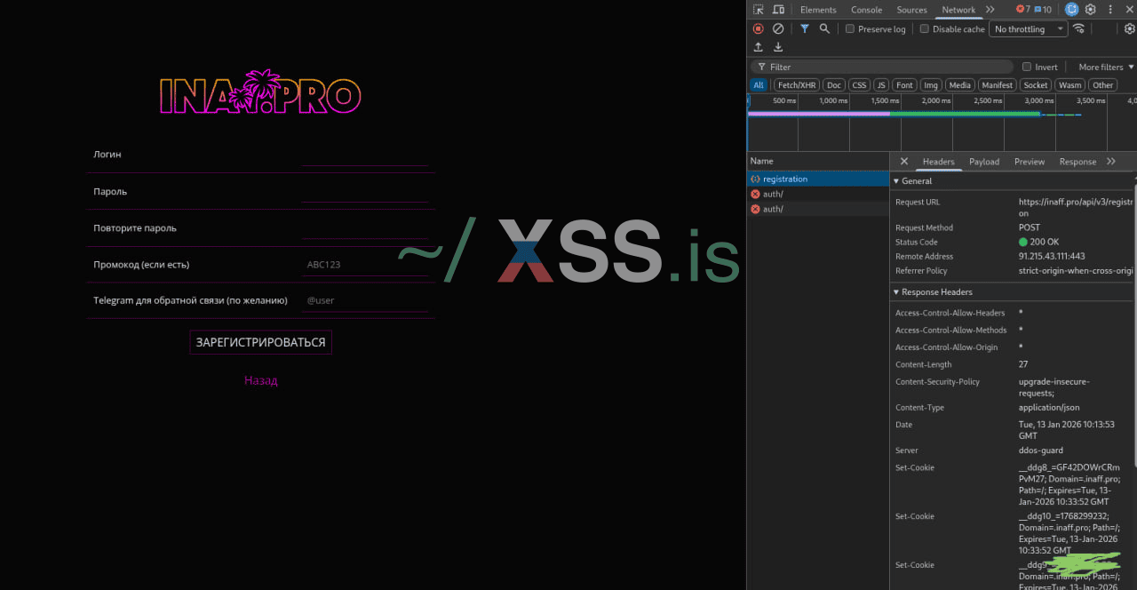Click the Request URL value
The width and height of the screenshot is (1137, 590).
pos(1076,208)
